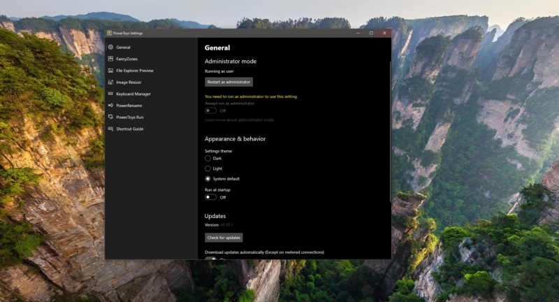The width and height of the screenshot is (559, 302).
Task: Click the settings page vertical scrollbar
Action: pos(390,133)
